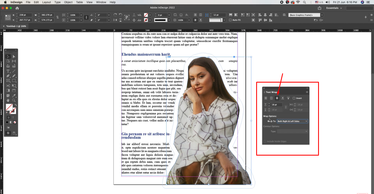Activate the Zoom tool
Image resolution: width=374 pixels, height=194 pixels.
(14, 100)
